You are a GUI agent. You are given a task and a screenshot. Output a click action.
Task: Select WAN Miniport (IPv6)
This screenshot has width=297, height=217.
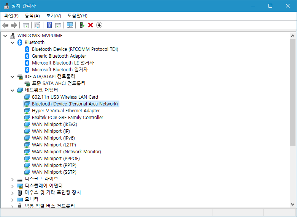(x=53, y=138)
